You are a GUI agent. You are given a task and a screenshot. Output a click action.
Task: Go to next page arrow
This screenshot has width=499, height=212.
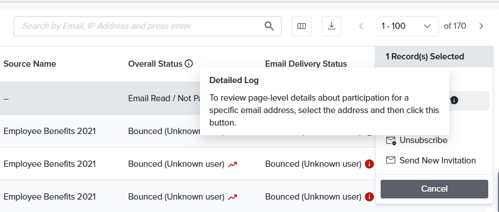481,26
